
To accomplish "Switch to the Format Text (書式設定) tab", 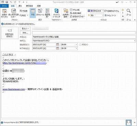I will click(x=29, y=6).
